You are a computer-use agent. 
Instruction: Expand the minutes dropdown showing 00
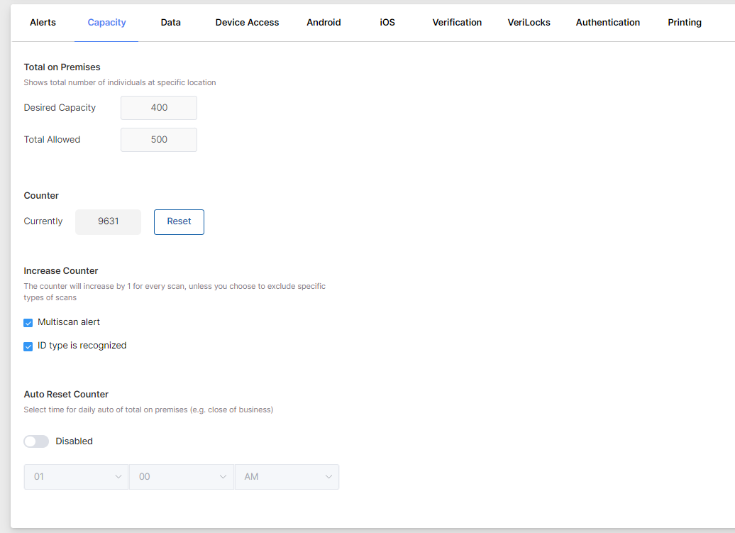pyautogui.click(x=181, y=476)
